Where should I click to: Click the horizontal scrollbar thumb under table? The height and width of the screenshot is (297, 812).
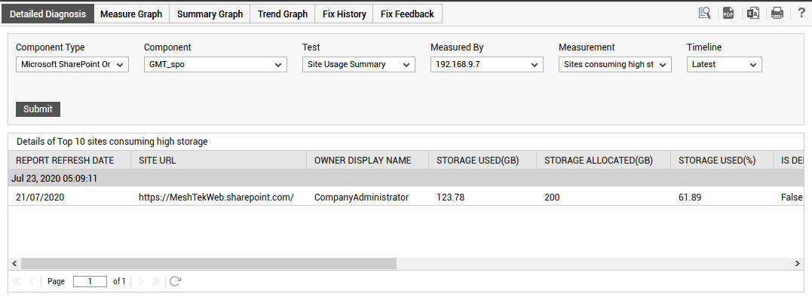[209, 263]
